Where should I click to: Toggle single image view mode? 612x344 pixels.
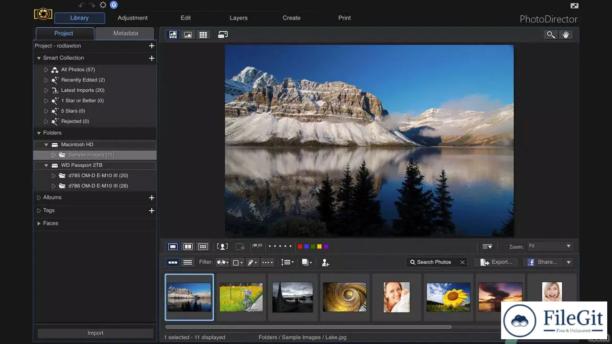[173, 247]
